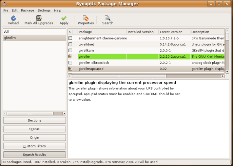This screenshot has width=233, height=166.
Task: Click the Custom Filters button
Action: pyautogui.click(x=34, y=146)
